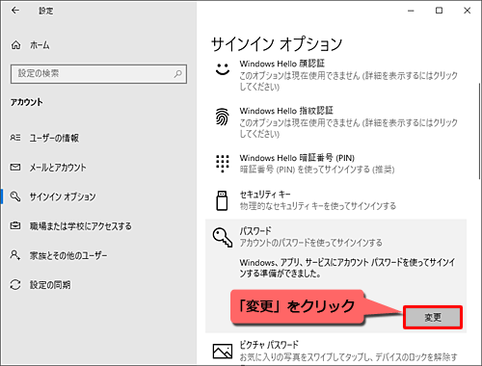Viewport: 482px width, 366px height.
Task: Minimize the 設定 window
Action: pos(411,11)
